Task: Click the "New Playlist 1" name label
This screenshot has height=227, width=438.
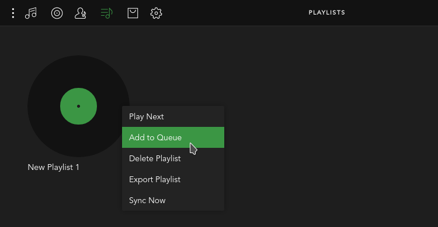Action: coord(53,167)
